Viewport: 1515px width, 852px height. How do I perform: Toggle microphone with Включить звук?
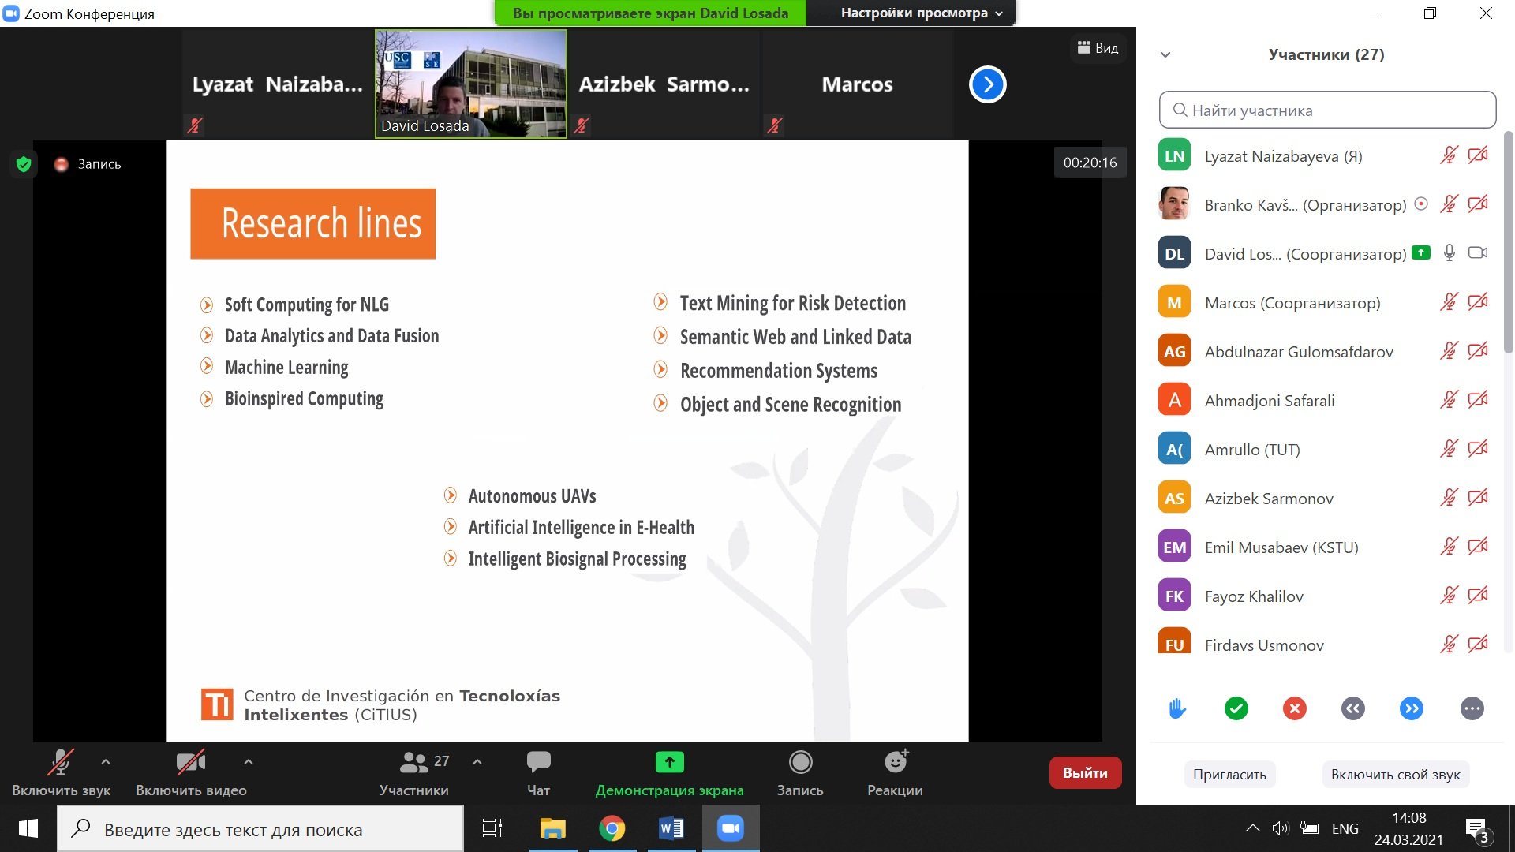coord(61,772)
